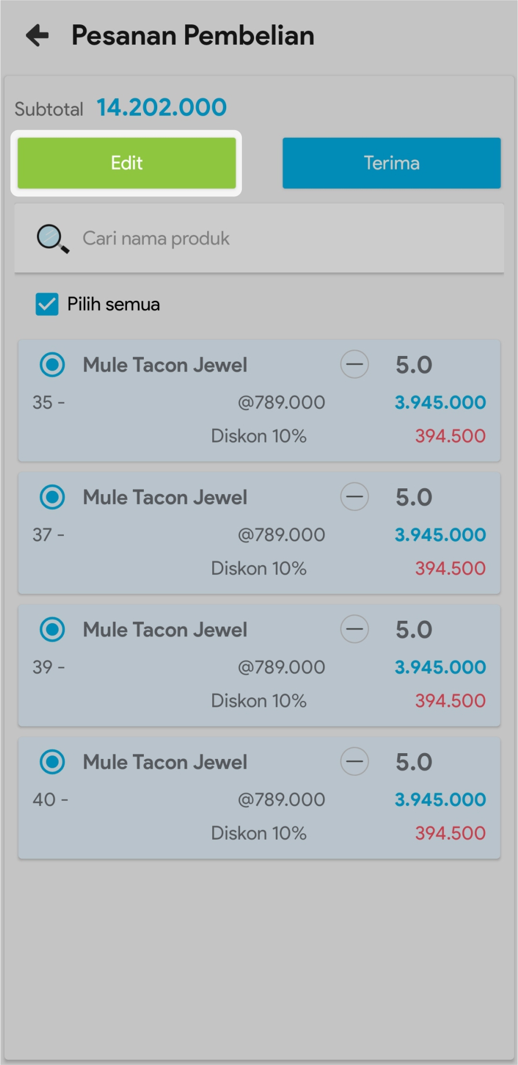Tap minus icon on size 39 item
This screenshot has height=1065, width=518.
354,630
